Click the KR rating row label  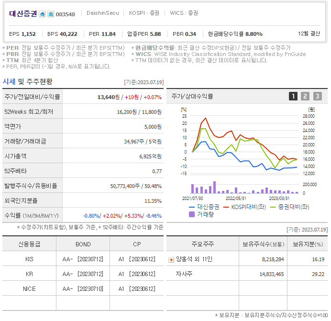tap(29, 274)
